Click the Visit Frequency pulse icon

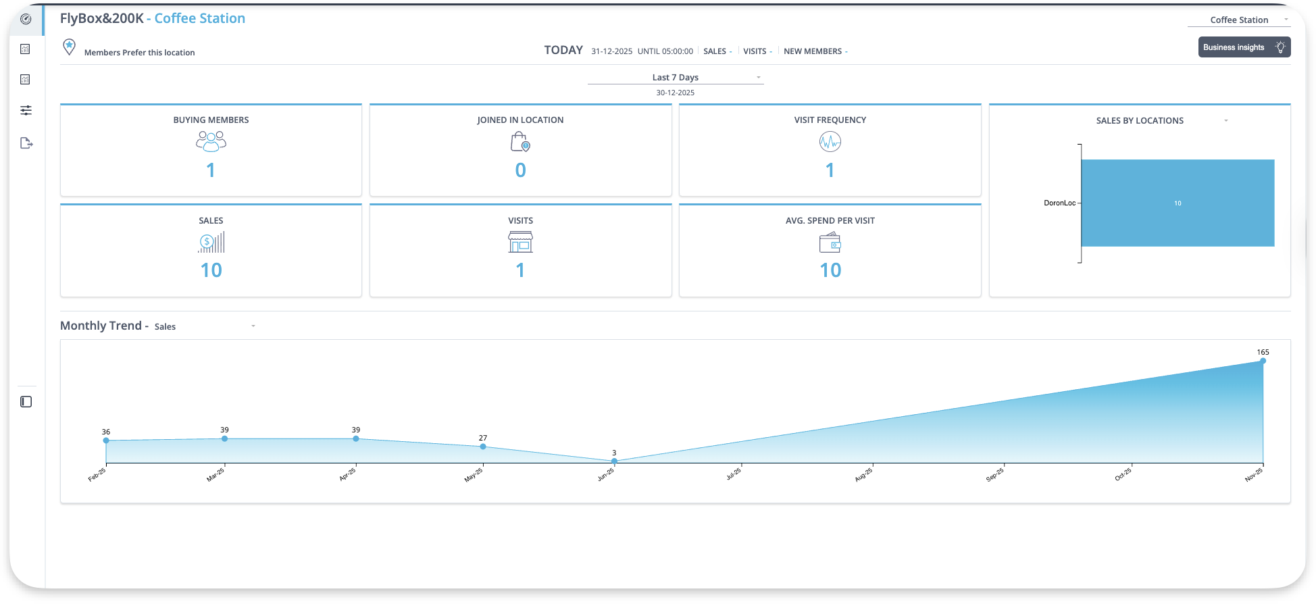pyautogui.click(x=830, y=142)
